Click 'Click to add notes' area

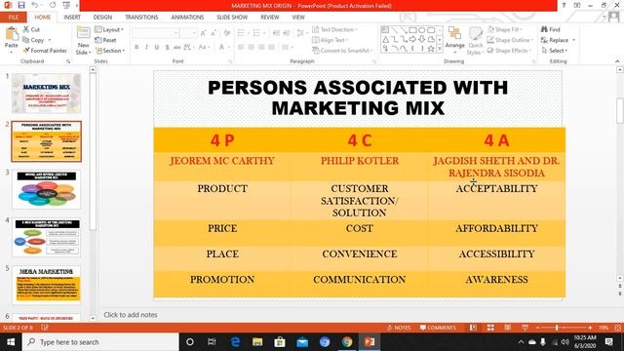[131, 315]
